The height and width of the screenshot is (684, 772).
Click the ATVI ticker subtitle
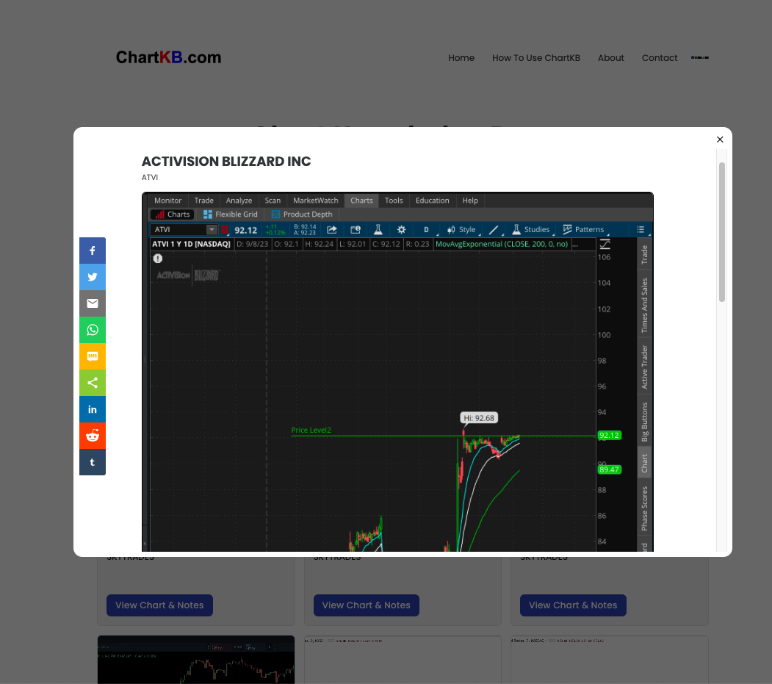pos(150,177)
